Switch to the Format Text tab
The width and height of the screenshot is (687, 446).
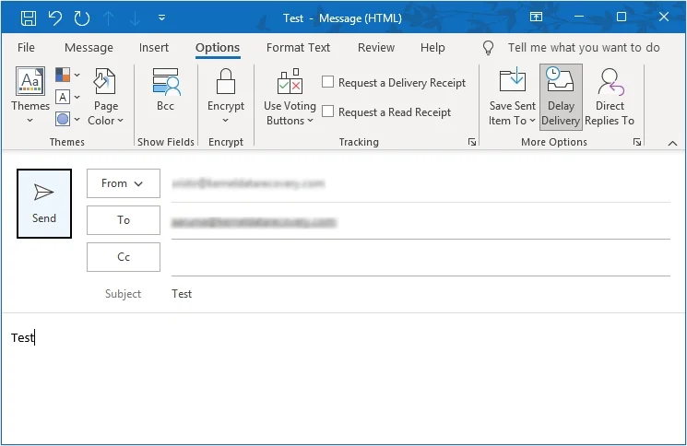298,48
